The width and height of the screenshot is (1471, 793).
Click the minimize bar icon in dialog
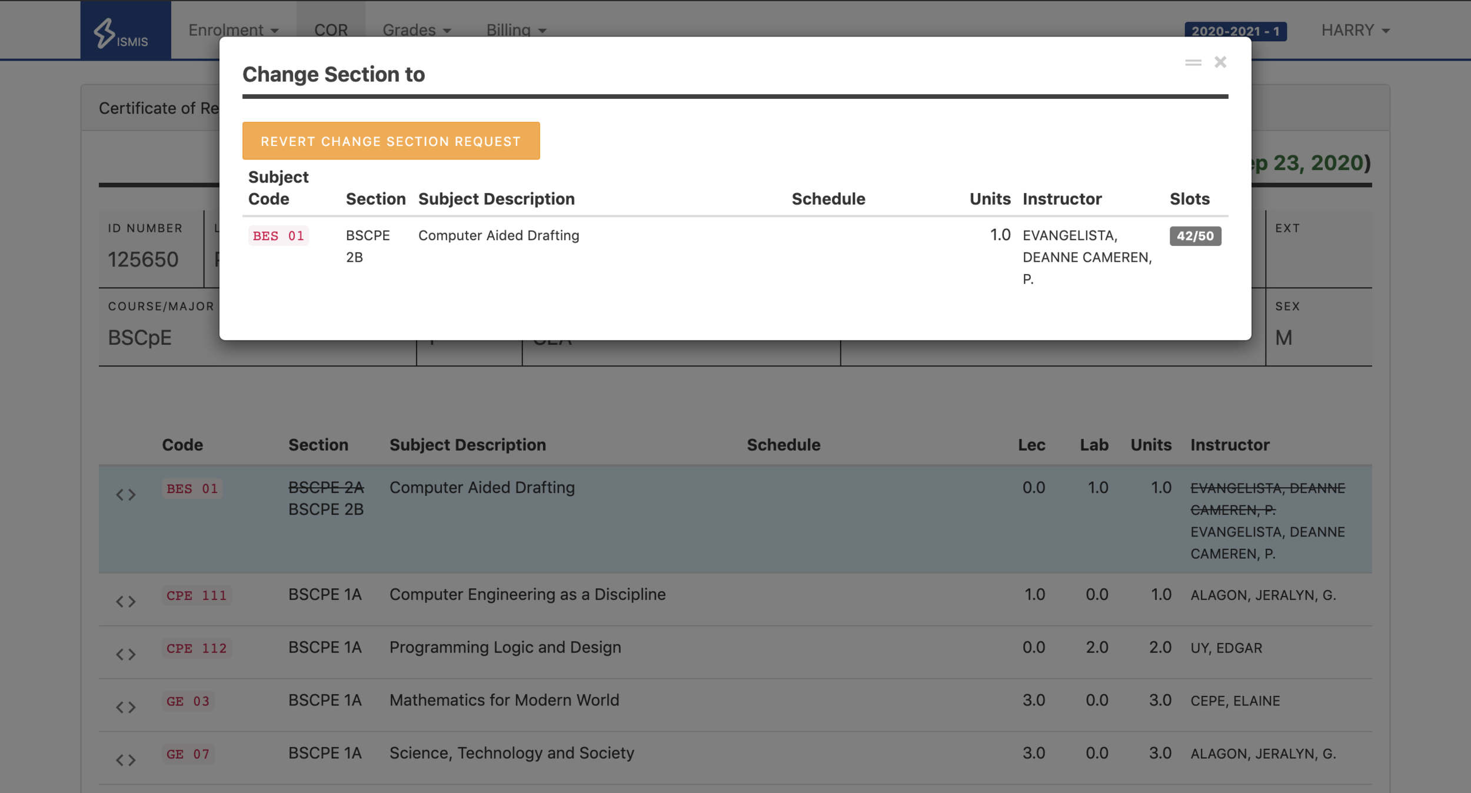tap(1193, 62)
